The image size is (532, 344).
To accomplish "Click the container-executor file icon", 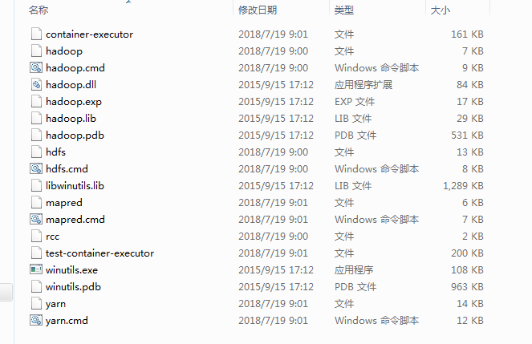I will (35, 34).
